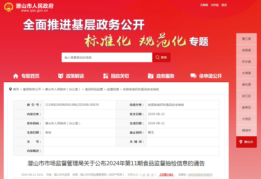Click the folder icon beside 政务服务
Viewport: 261px width, 179px height.
click(151, 76)
